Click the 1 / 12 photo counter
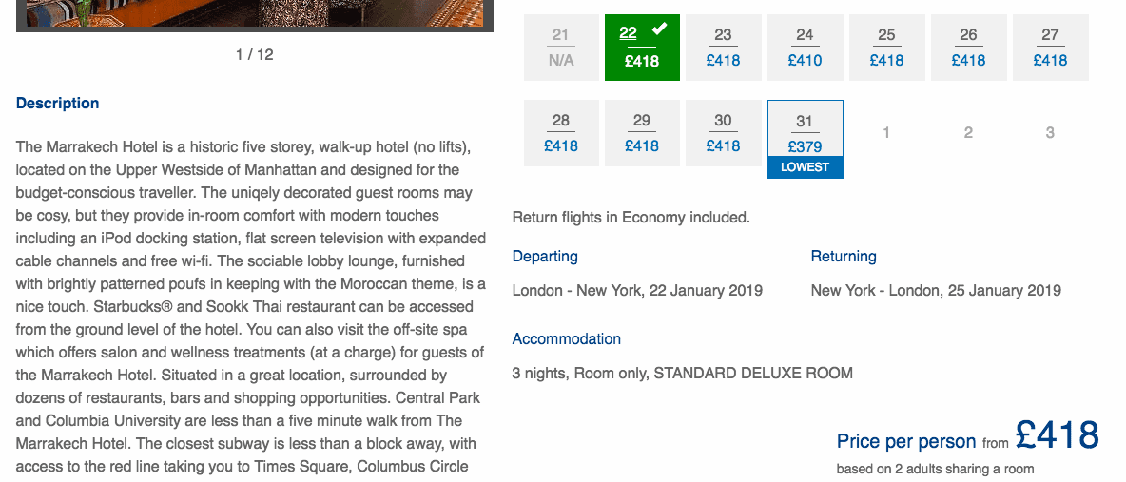The image size is (1126, 482). tap(254, 54)
